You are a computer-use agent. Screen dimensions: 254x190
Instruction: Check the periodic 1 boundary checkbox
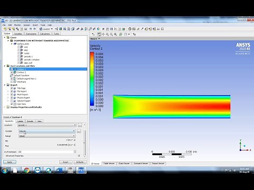coord(19,56)
